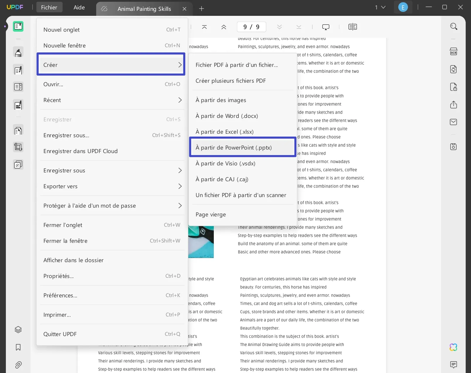This screenshot has height=373, width=471.
Task: Select À partir de Visio (.vsdx)
Action: [226, 163]
